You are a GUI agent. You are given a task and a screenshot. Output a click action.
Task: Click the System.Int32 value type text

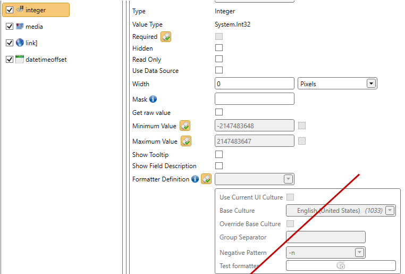232,24
